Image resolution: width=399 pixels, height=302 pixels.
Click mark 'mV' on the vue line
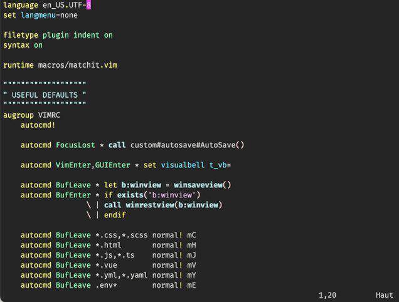pos(191,265)
